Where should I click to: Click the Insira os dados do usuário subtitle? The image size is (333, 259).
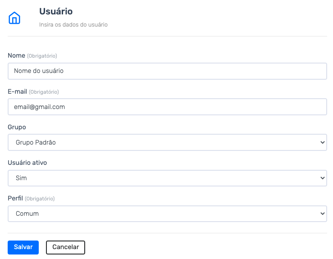(73, 25)
